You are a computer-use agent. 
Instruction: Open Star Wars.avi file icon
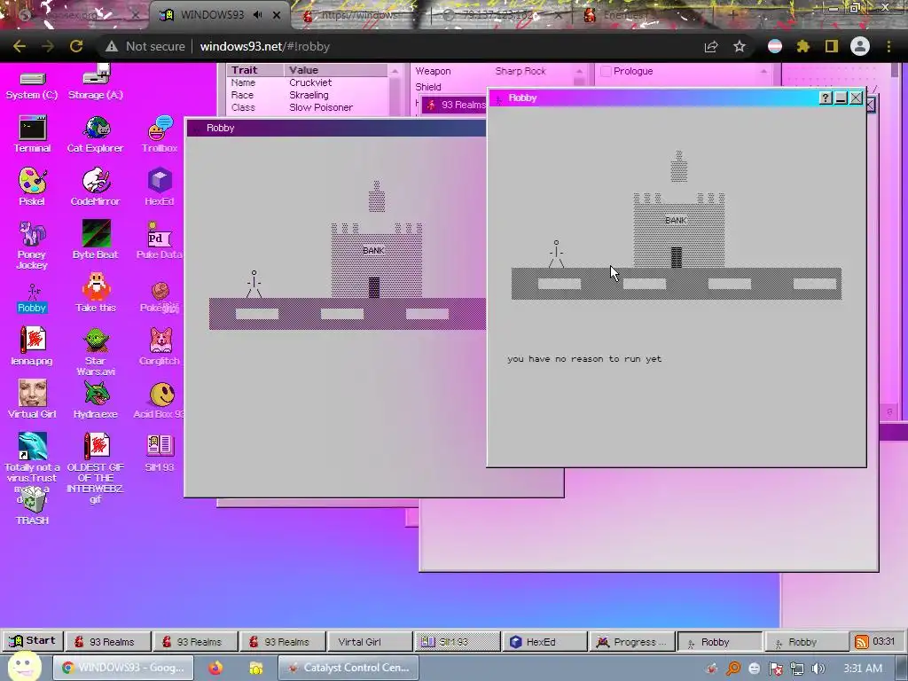click(96, 351)
